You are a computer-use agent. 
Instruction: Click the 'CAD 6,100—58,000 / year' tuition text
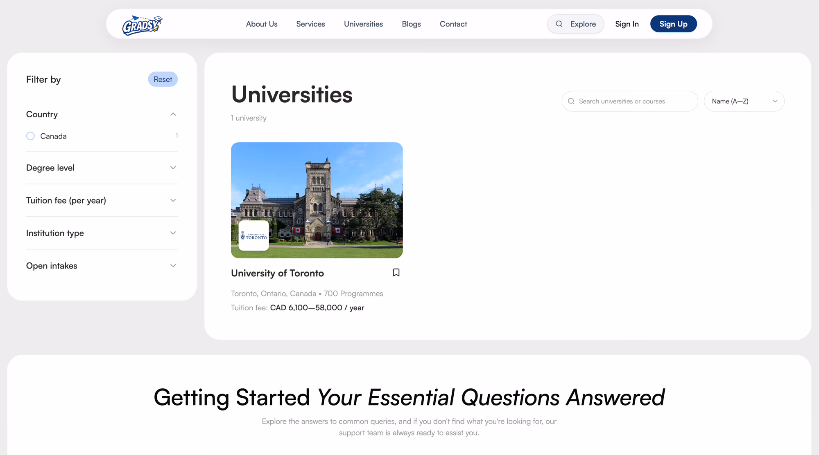click(317, 308)
